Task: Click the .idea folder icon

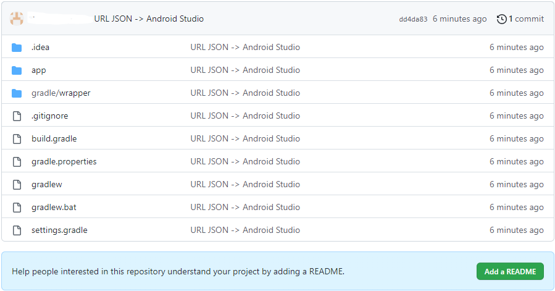Action: [x=17, y=48]
